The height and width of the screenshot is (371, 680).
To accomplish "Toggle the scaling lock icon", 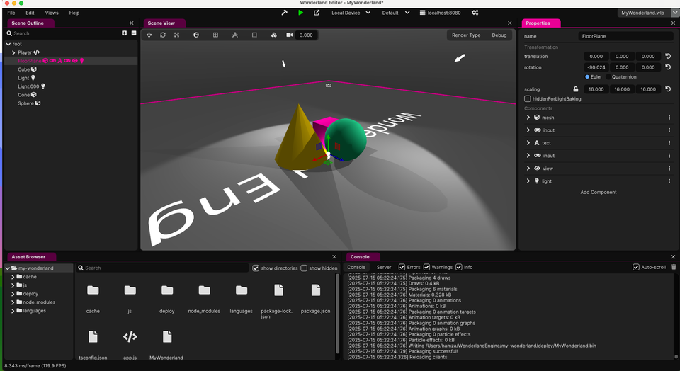I will (575, 89).
